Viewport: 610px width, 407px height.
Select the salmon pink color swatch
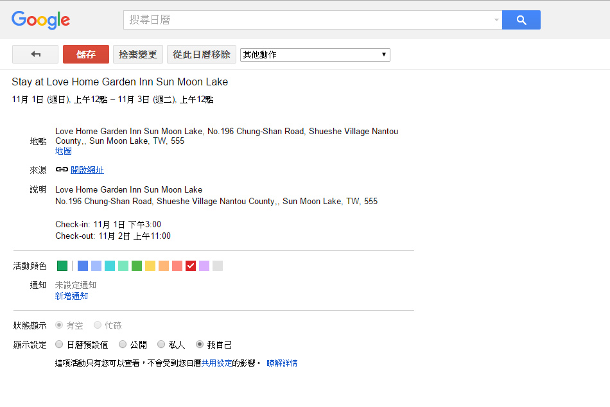point(177,266)
